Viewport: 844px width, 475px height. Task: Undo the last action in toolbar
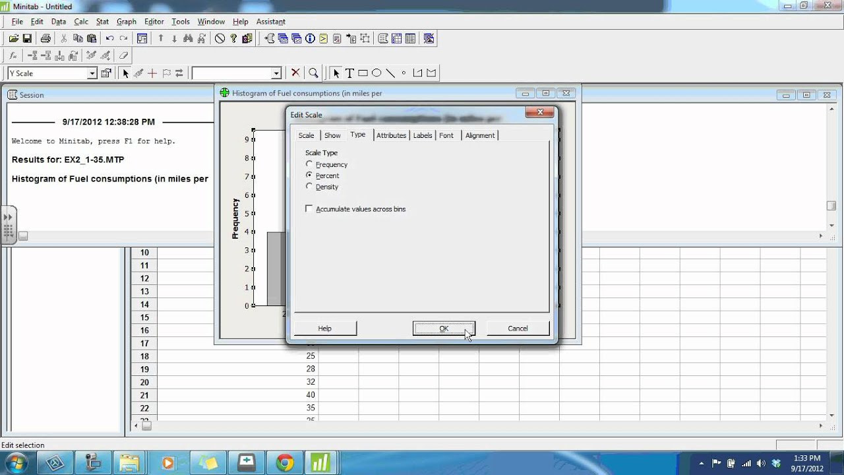[x=109, y=39]
